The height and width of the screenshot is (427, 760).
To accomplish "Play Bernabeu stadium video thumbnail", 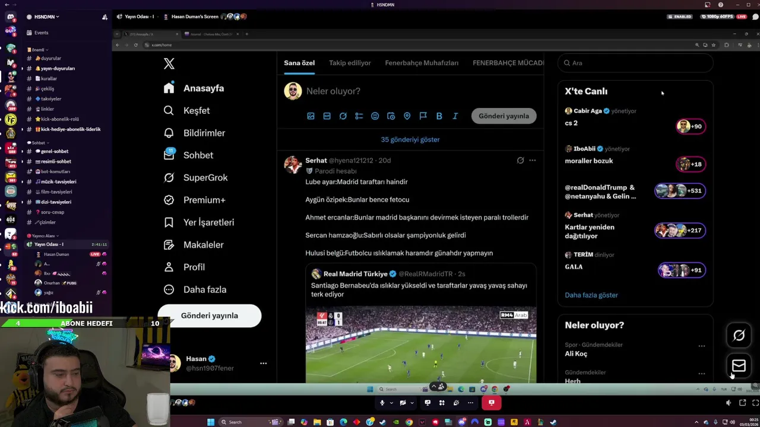I will pyautogui.click(x=421, y=345).
